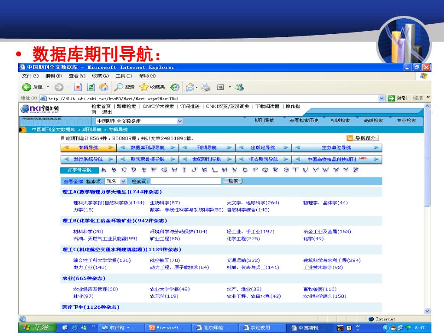The width and height of the screenshot is (444, 333).
Task: Click the green Go arrow button 转到
Action: pos(397,98)
